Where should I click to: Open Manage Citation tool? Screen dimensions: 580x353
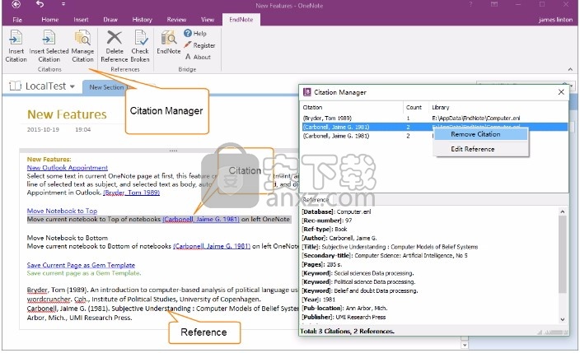(x=82, y=47)
